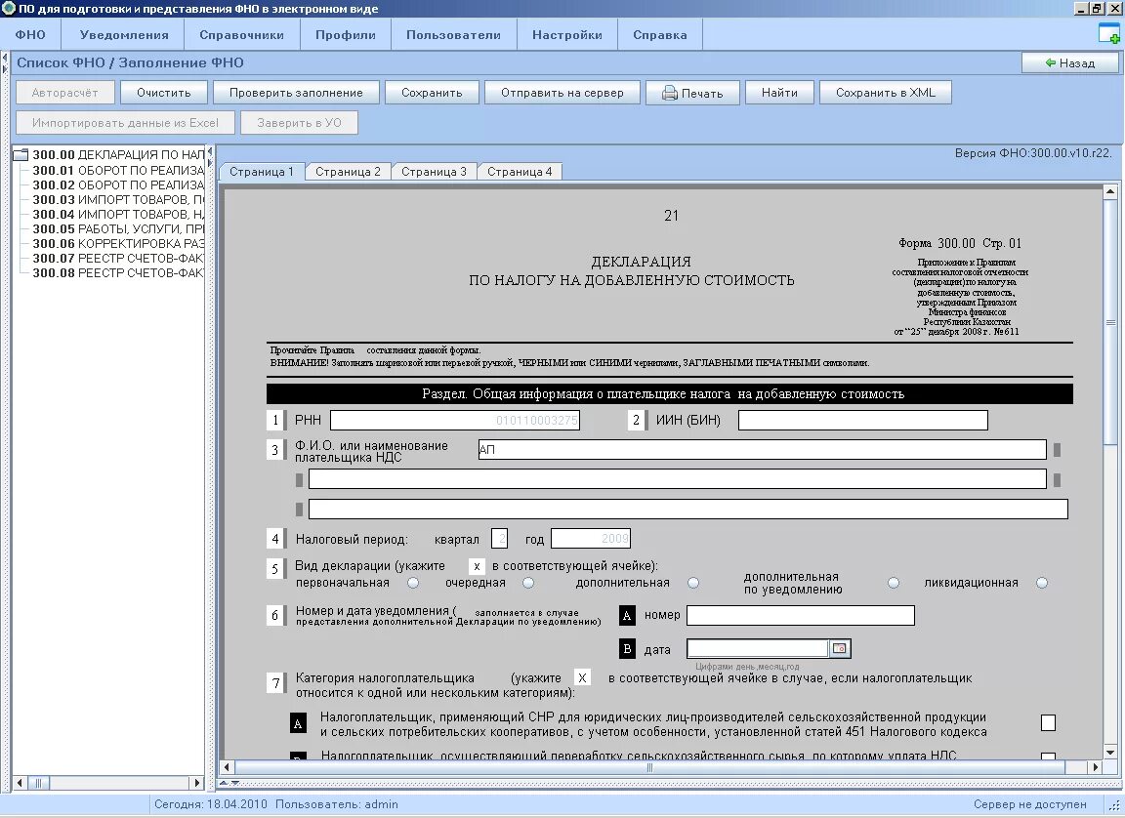Click the Сервер не доступен status text
1125x818 pixels.
pos(1029,804)
